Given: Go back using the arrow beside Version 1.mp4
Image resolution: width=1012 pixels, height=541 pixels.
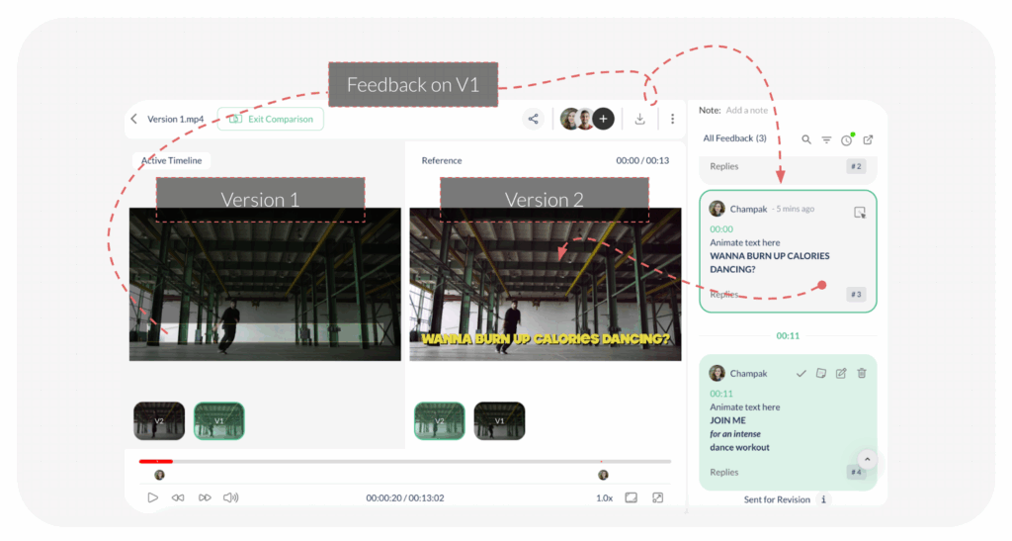Looking at the screenshot, I should point(134,119).
